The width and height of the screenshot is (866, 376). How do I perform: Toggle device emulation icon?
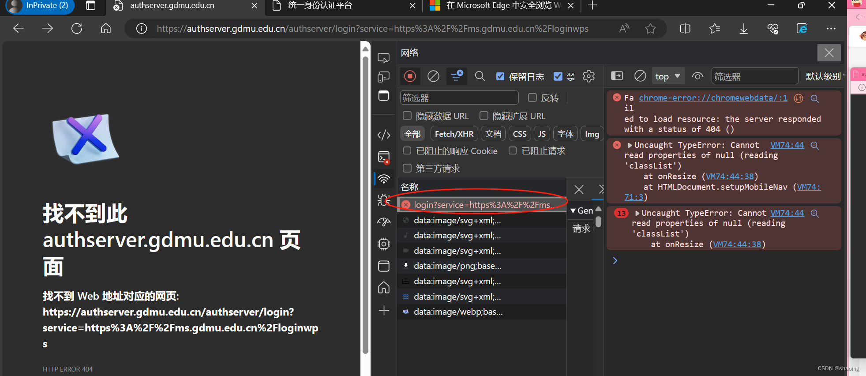tap(384, 77)
